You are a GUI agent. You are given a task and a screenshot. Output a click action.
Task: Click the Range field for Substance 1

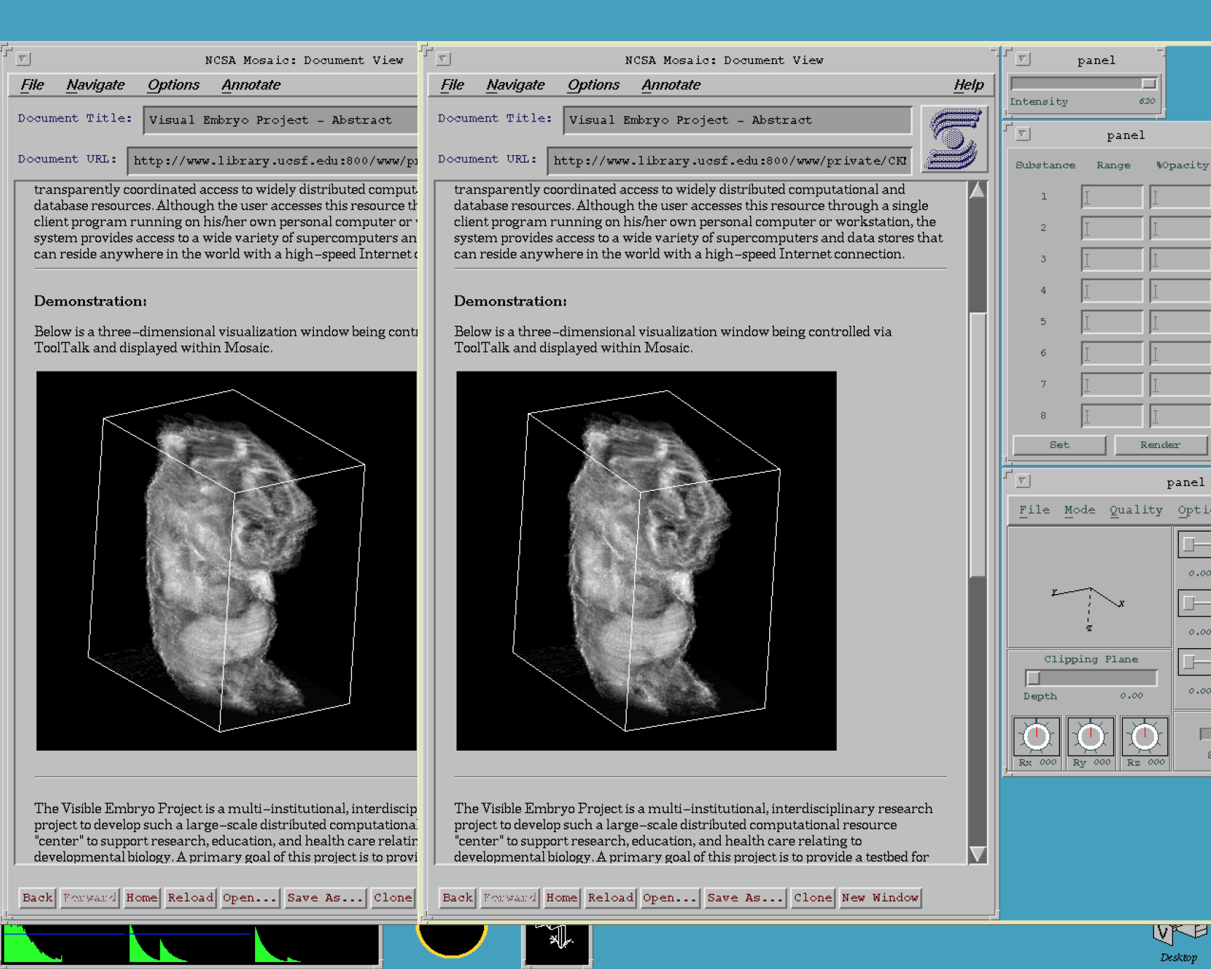pos(1111,197)
